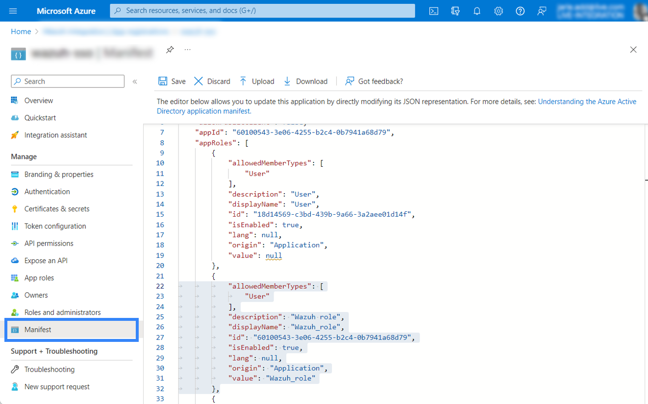
Task: Open API permissions
Action: coord(49,243)
